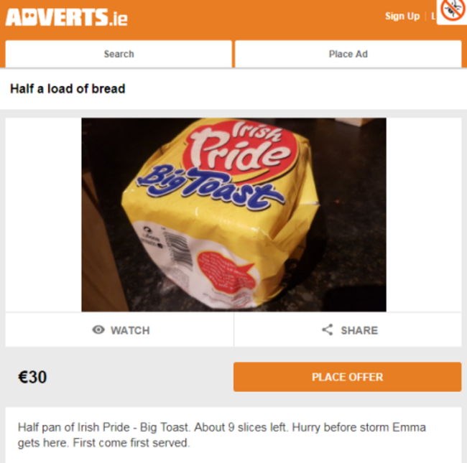The image size is (467, 463).
Task: Click the crossed-out bug extension icon
Action: coord(453,10)
